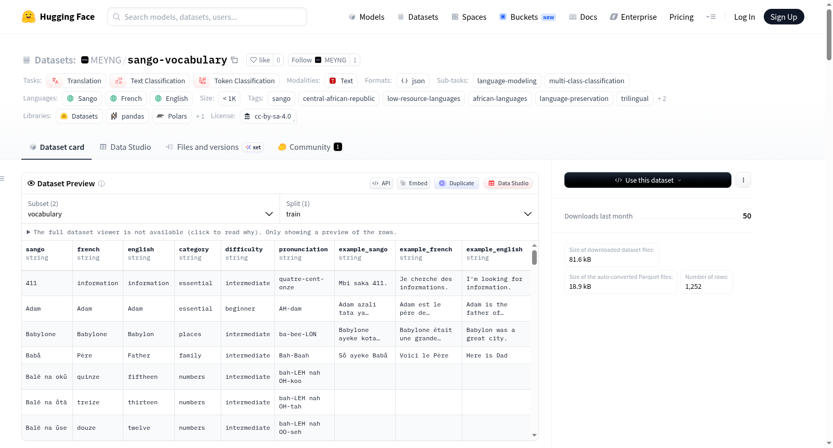
Task: Click the Log In link
Action: point(744,17)
